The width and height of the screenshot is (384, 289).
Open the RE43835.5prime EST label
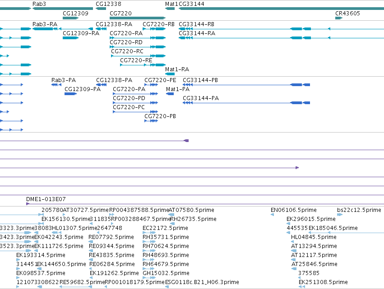[x=111, y=255]
